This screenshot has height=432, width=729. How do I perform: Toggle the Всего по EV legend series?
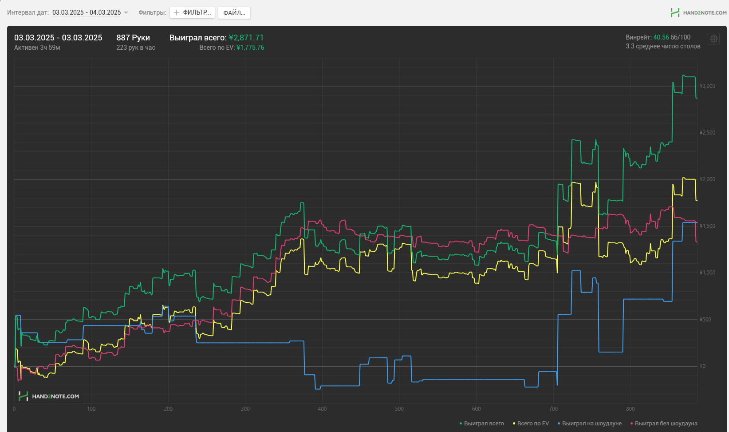(x=531, y=424)
